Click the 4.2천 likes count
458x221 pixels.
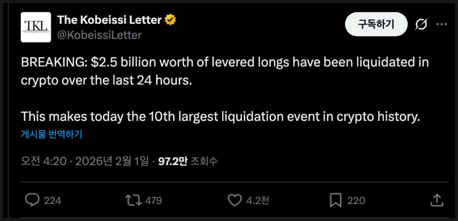[x=258, y=201]
